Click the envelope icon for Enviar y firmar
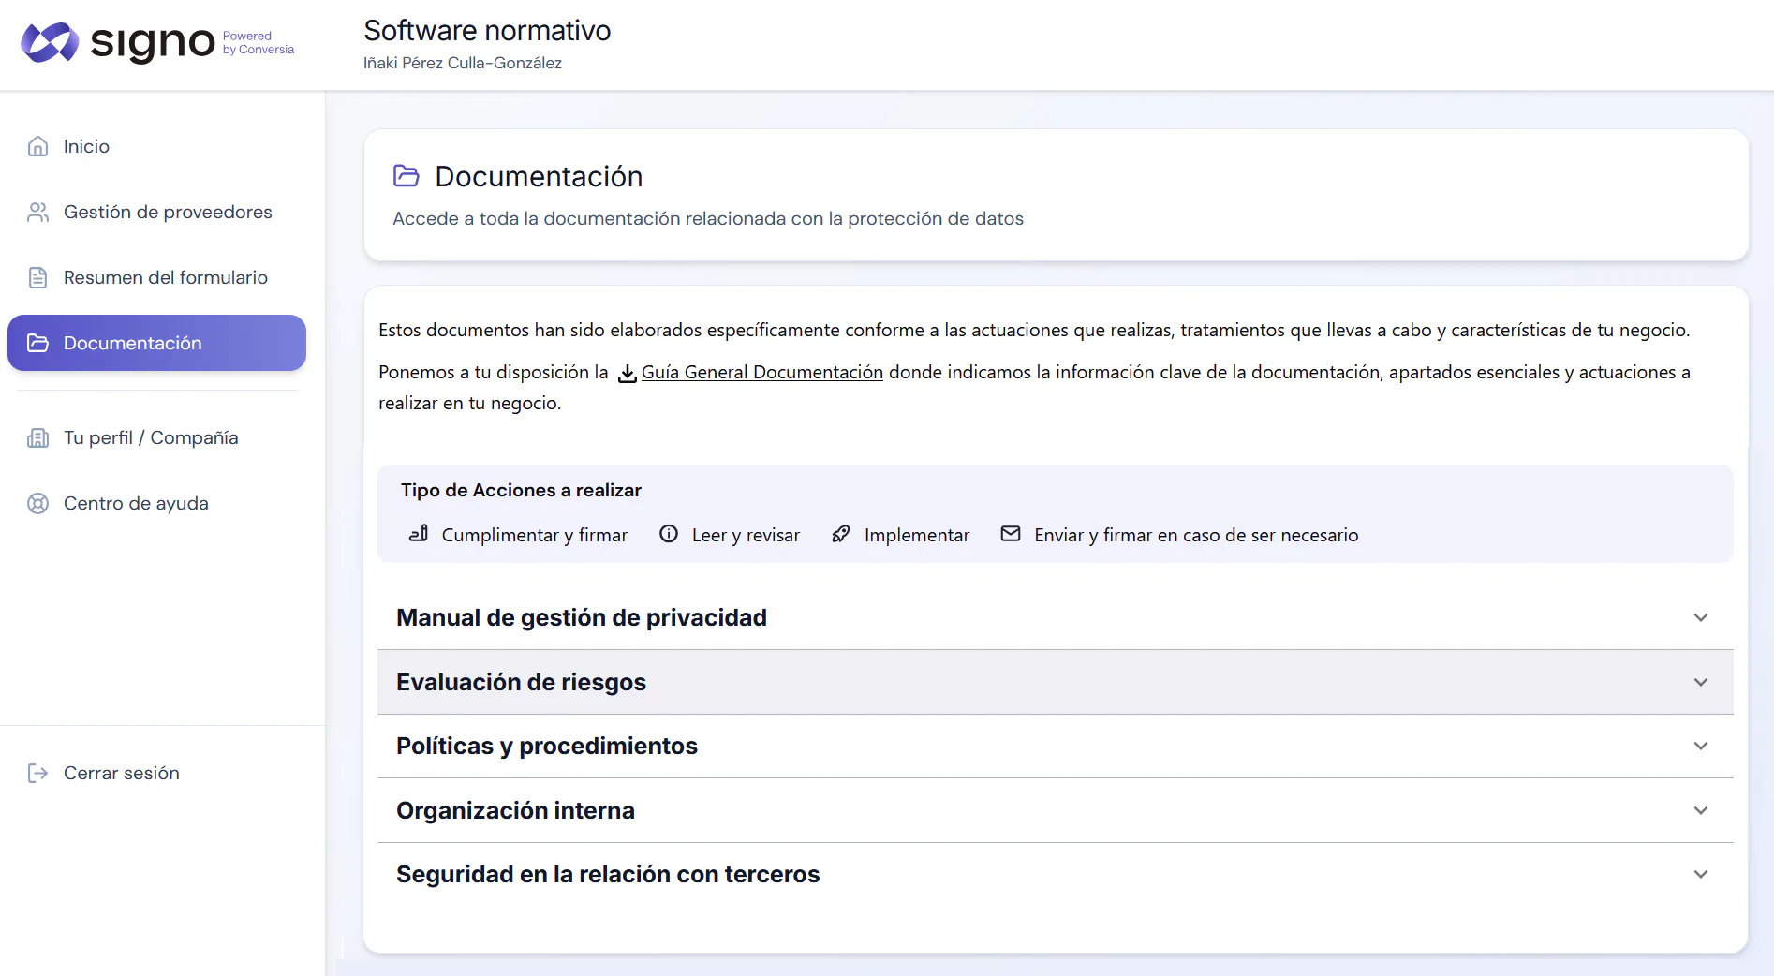 click(x=1011, y=534)
